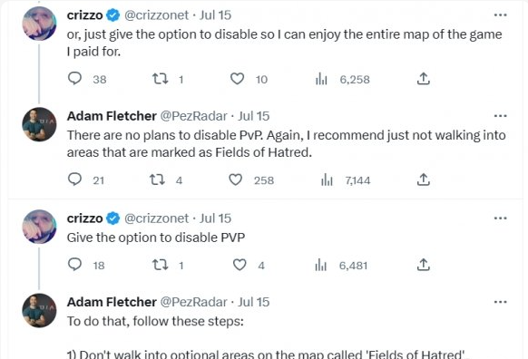Image resolution: width=528 pixels, height=359 pixels.
Task: Retweet crizzo's first tweet about disabling
Action: (x=161, y=79)
